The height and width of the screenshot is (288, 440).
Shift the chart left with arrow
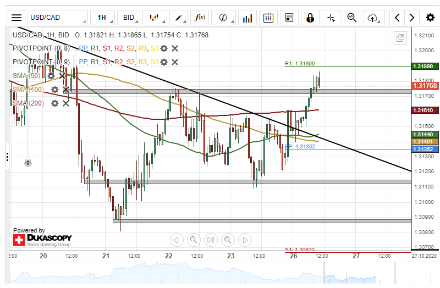click(397, 18)
